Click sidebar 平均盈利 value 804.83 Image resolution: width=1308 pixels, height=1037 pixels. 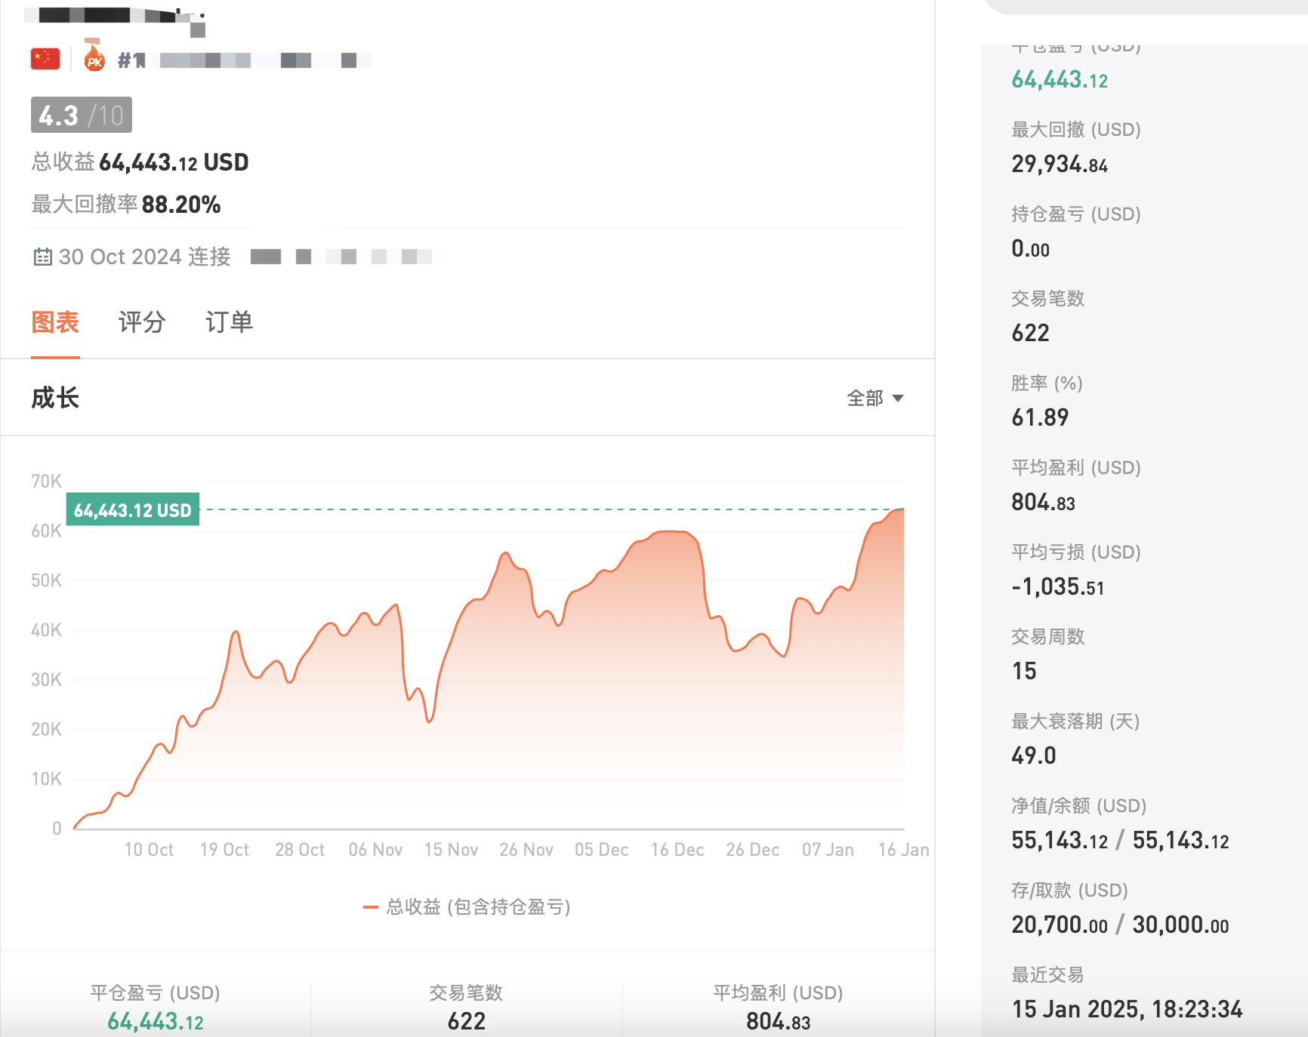point(1043,502)
